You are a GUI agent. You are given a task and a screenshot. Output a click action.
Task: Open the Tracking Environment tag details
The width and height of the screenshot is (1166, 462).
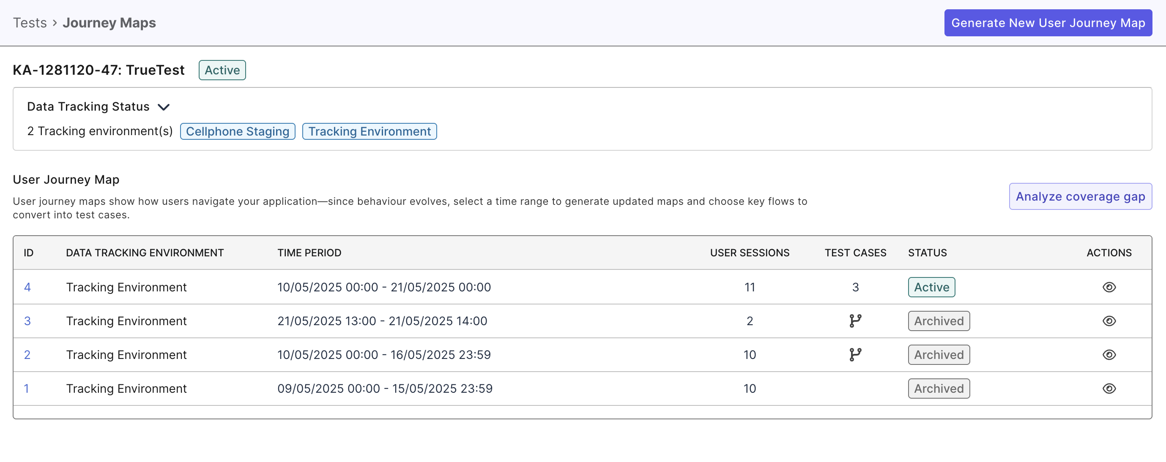(369, 132)
